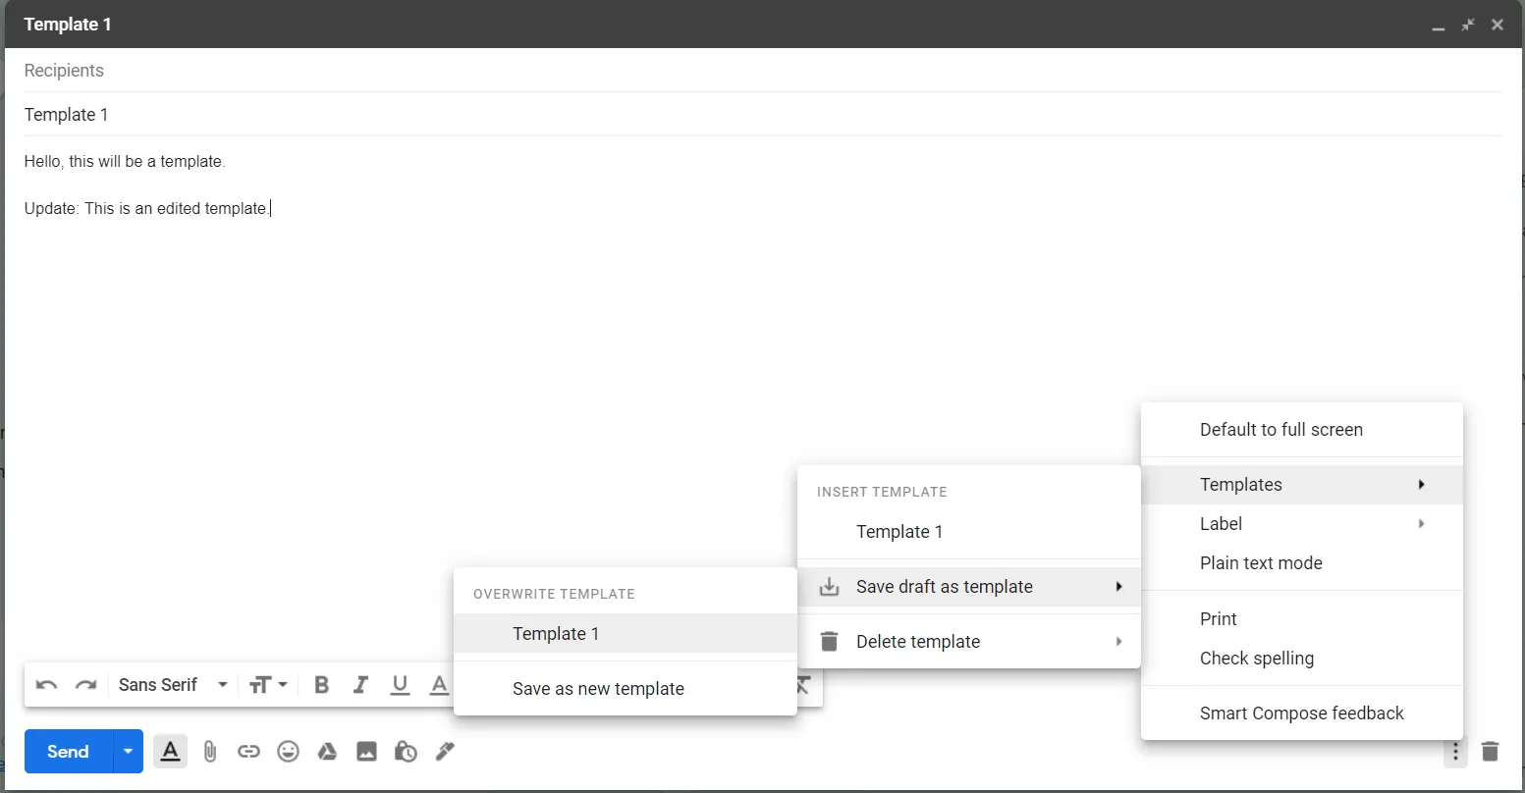Insert files using the Google Drive icon
Image resolution: width=1525 pixels, height=793 pixels.
[x=327, y=752]
